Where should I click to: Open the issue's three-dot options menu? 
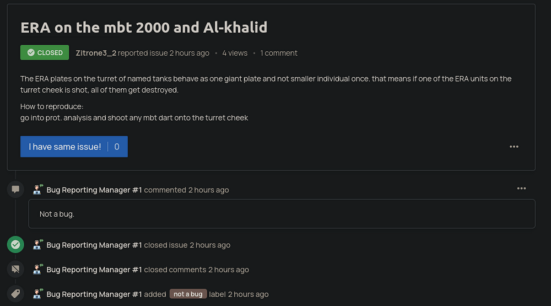[514, 147]
